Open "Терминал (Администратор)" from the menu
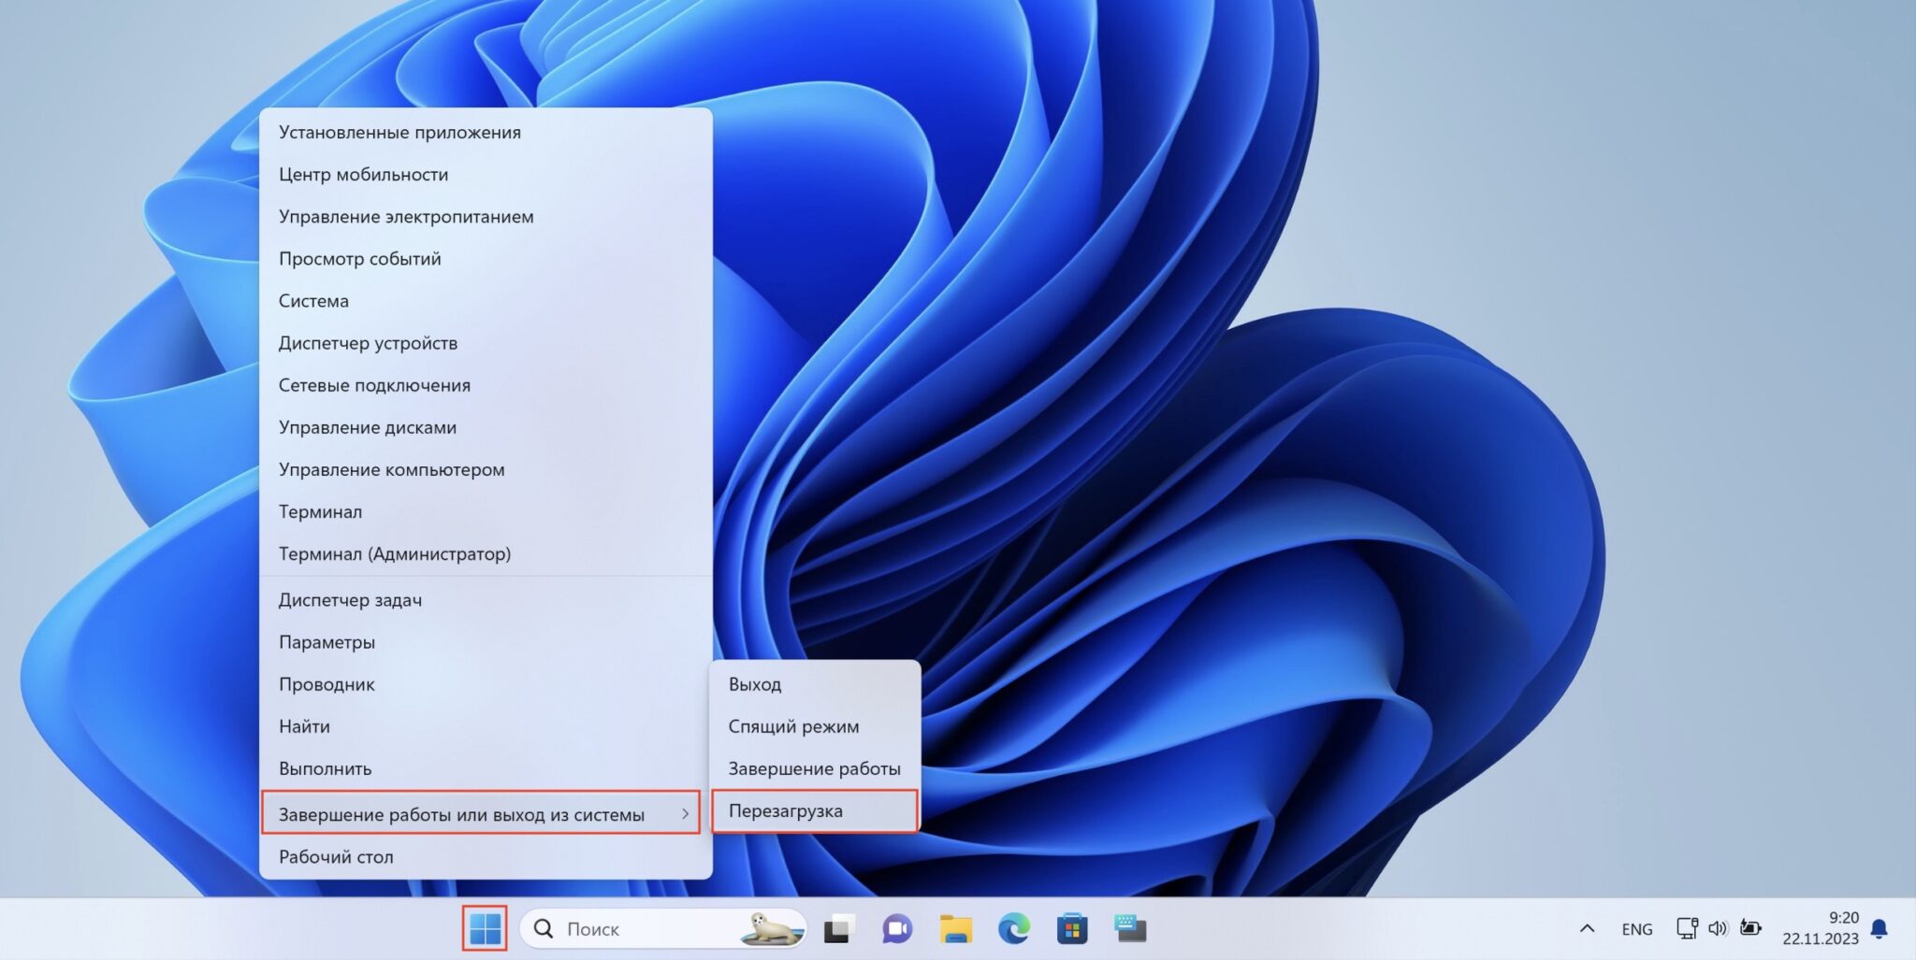Screen dimensions: 1916x960 [x=394, y=553]
